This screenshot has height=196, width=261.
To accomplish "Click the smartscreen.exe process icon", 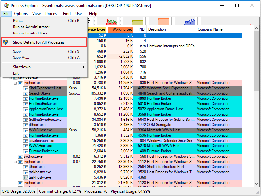I will pos(26,141).
